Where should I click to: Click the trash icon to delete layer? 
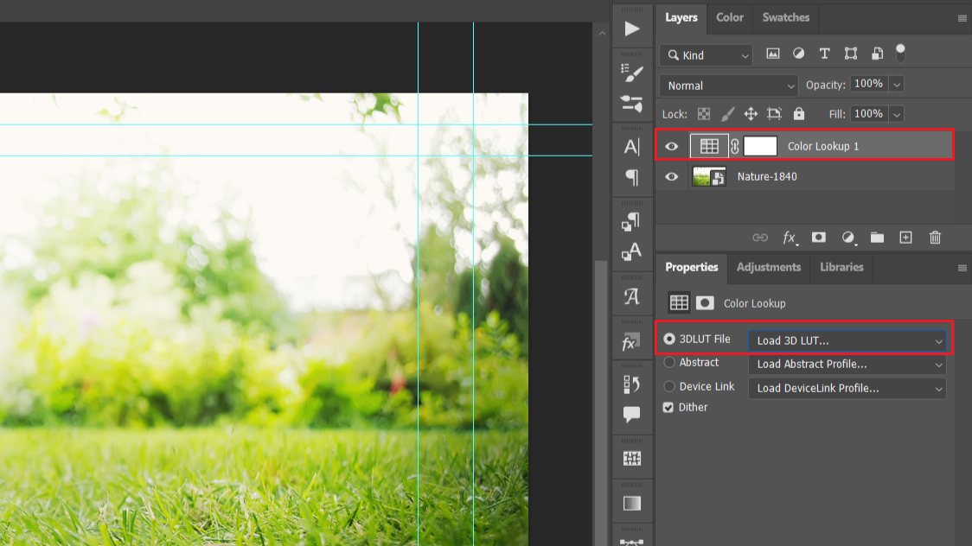coord(935,238)
